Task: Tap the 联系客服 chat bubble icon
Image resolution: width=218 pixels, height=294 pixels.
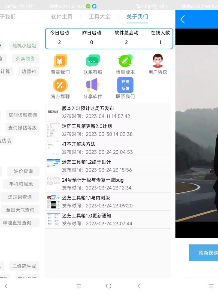Action: tap(93, 61)
